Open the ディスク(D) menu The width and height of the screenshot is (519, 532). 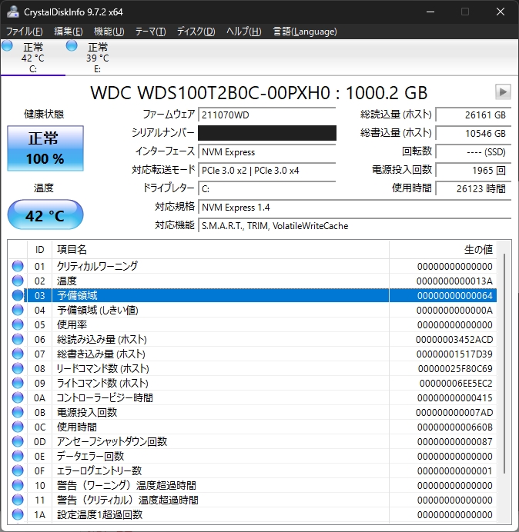(x=196, y=32)
